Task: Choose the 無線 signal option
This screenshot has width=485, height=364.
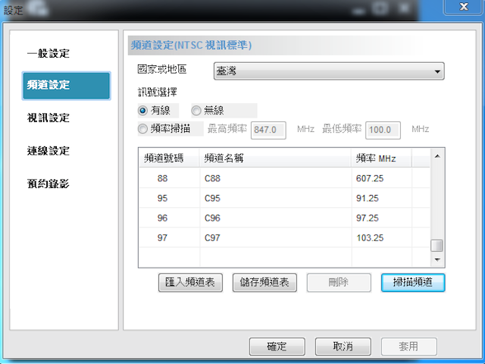Action: [x=196, y=111]
